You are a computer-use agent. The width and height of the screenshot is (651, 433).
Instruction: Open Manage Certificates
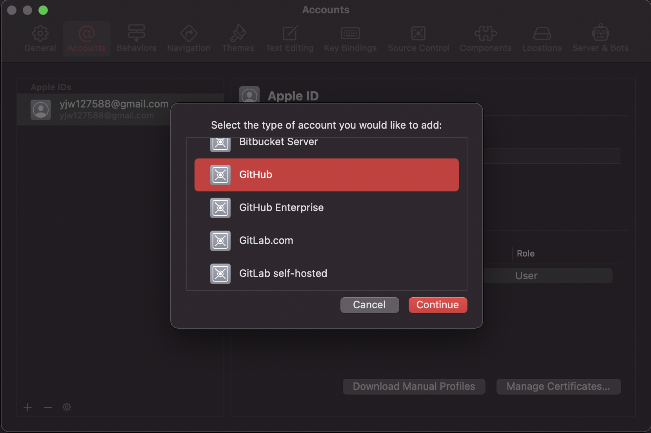[558, 387]
